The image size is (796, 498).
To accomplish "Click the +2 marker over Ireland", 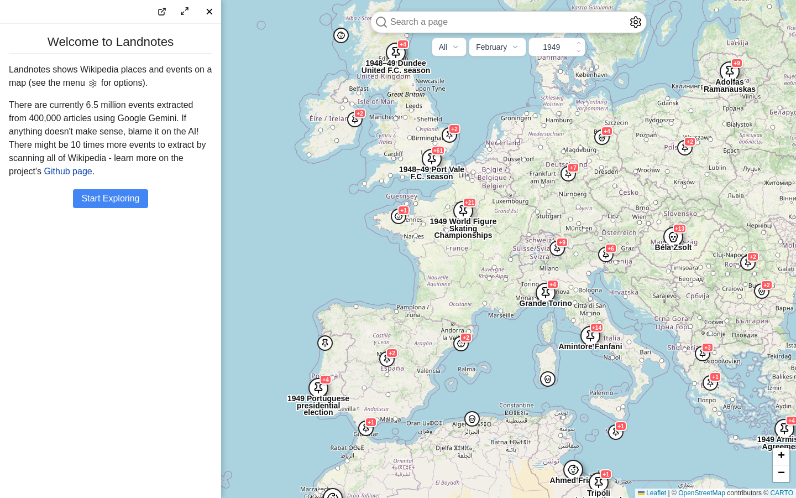I will coord(355,119).
